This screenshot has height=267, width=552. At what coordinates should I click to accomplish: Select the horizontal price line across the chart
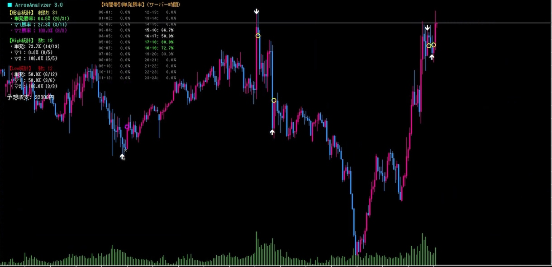276,23
